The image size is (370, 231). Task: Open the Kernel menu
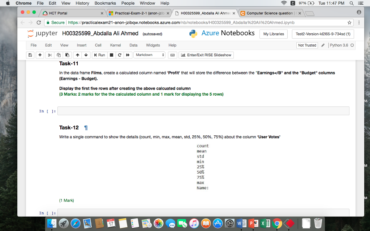(x=115, y=45)
